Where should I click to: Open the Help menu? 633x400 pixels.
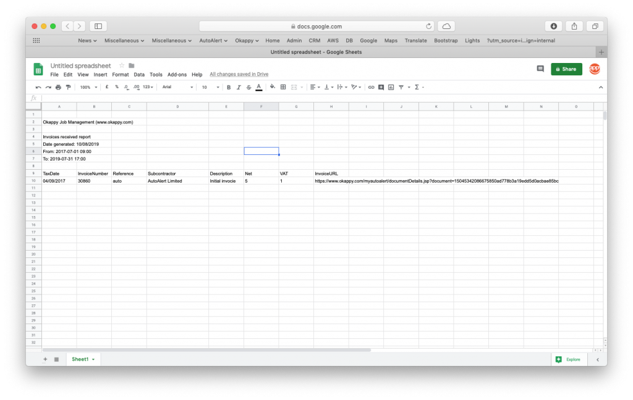point(197,75)
